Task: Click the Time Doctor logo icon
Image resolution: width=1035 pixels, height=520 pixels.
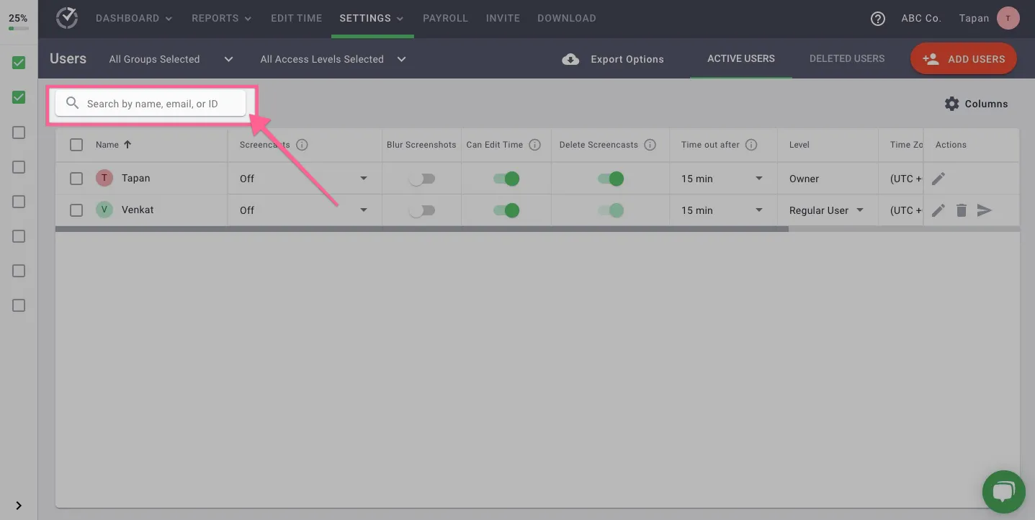Action: point(67,18)
